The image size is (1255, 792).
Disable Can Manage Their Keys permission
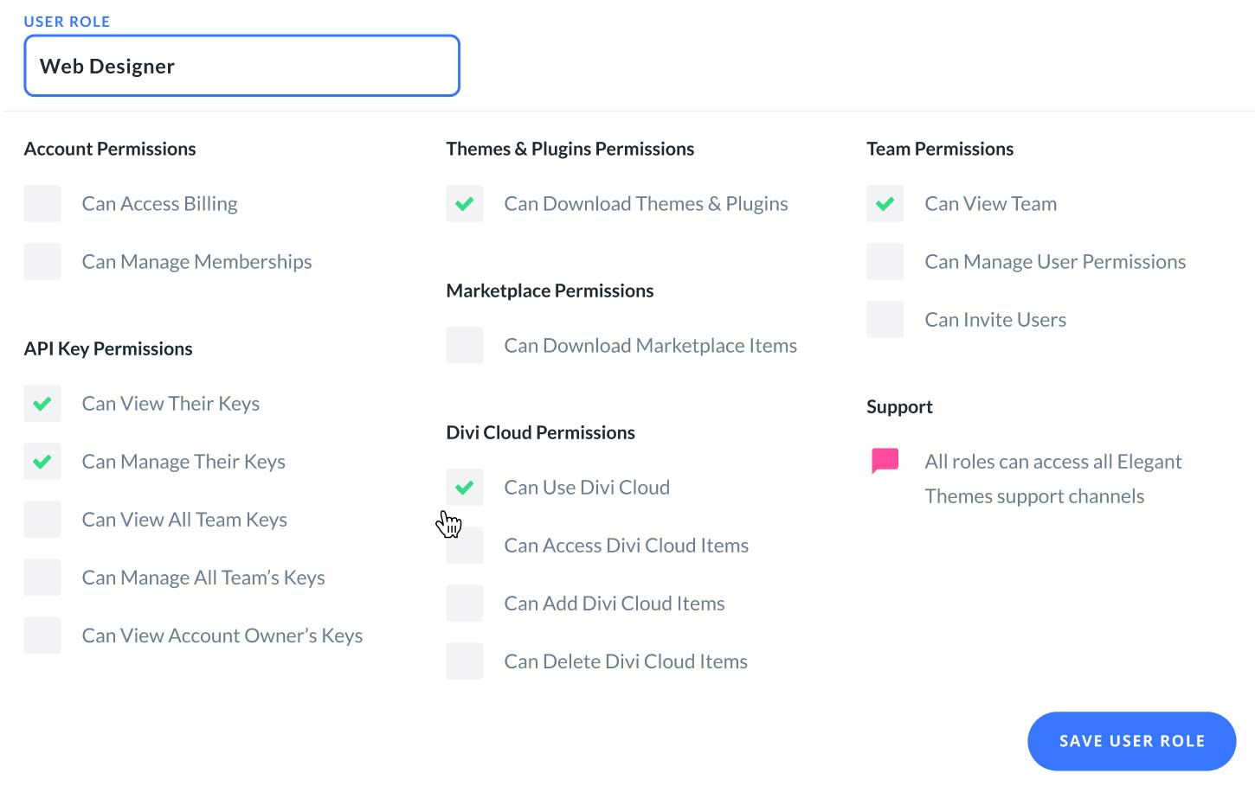click(42, 462)
